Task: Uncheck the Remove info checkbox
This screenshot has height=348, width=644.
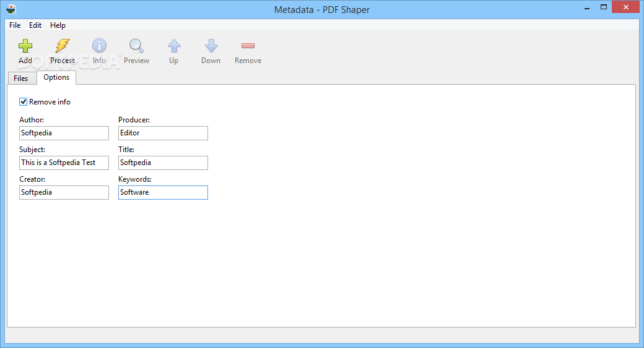Action: point(23,101)
